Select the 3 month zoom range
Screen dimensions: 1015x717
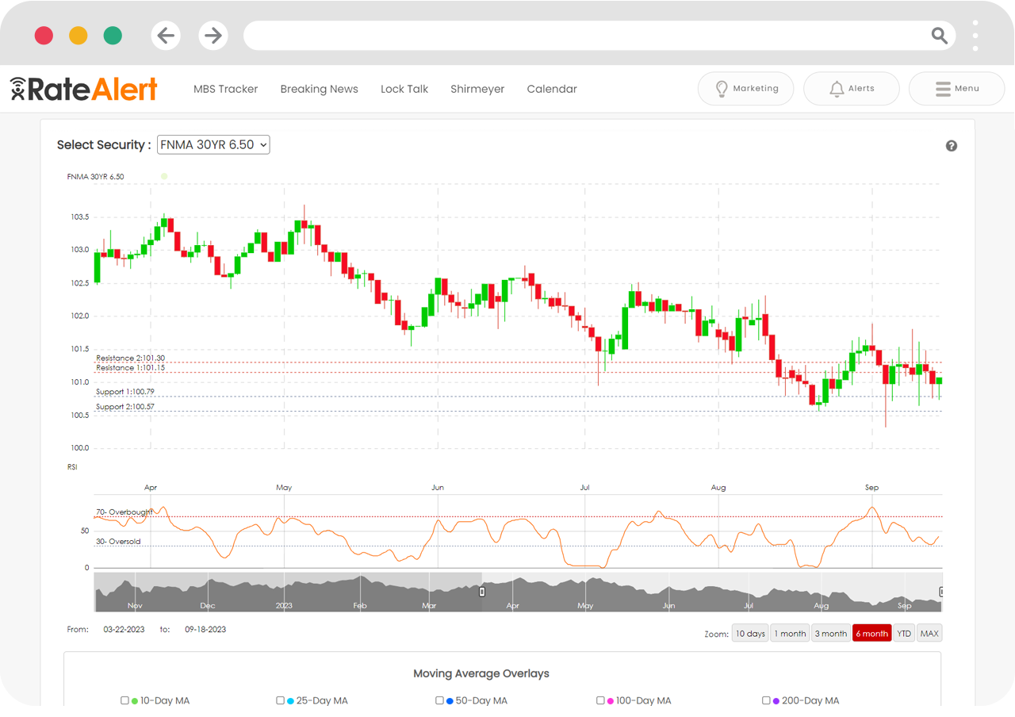pyautogui.click(x=830, y=633)
